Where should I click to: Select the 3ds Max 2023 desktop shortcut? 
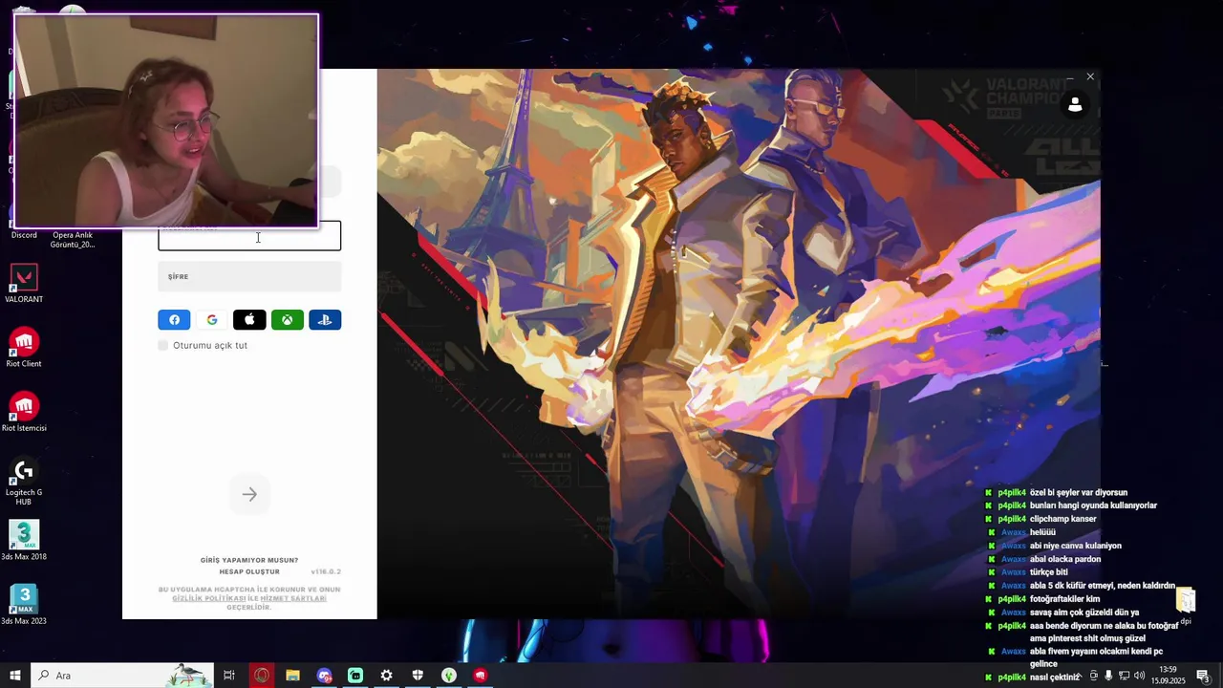point(24,605)
